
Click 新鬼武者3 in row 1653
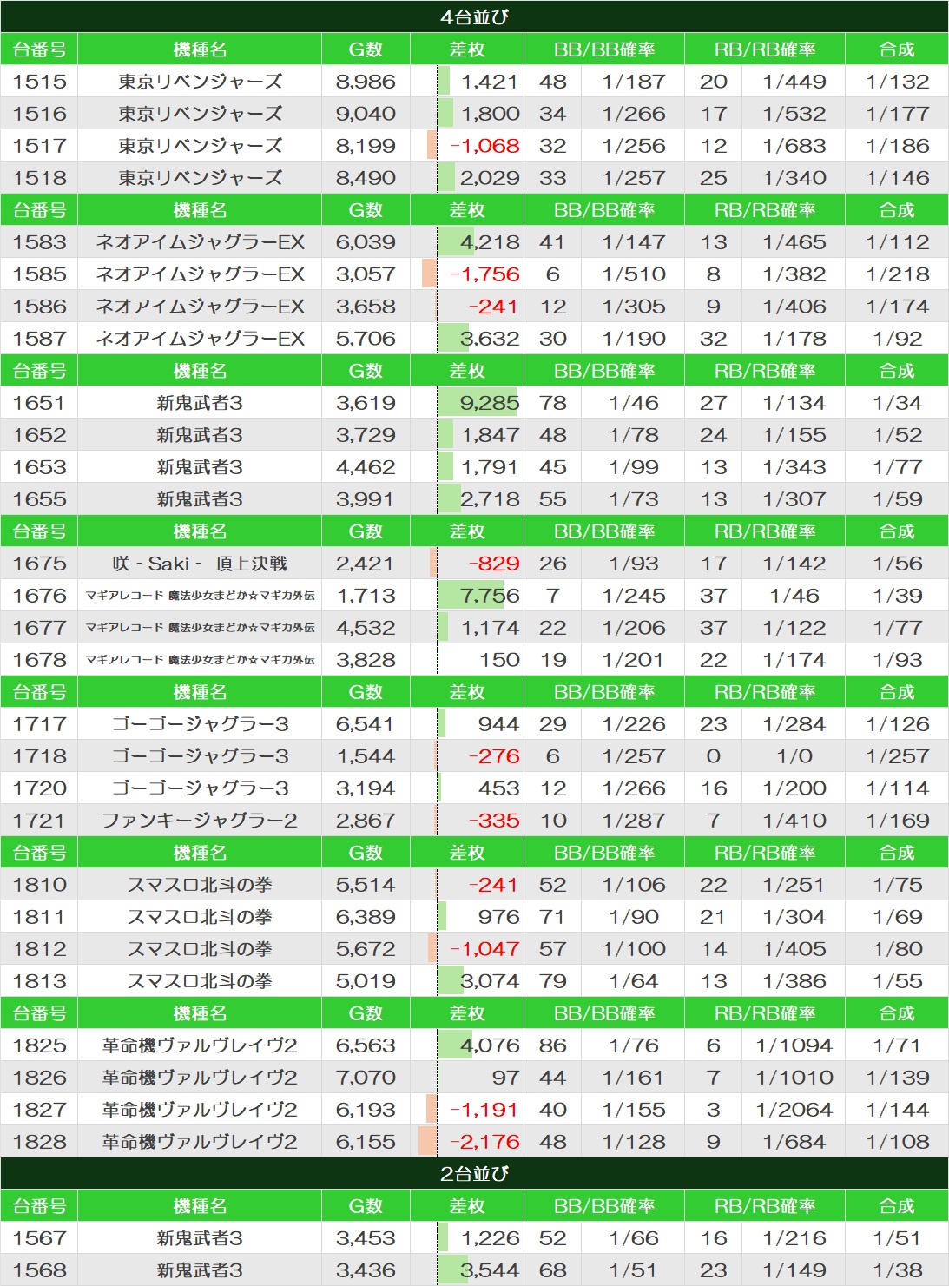click(201, 467)
